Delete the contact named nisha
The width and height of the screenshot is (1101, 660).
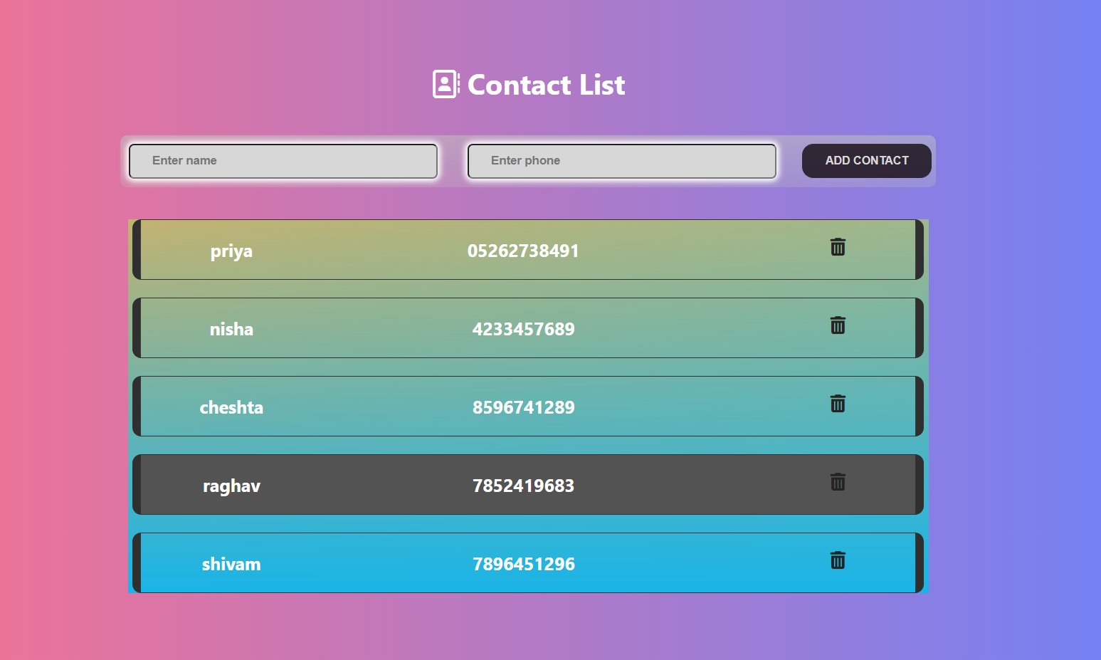[838, 326]
